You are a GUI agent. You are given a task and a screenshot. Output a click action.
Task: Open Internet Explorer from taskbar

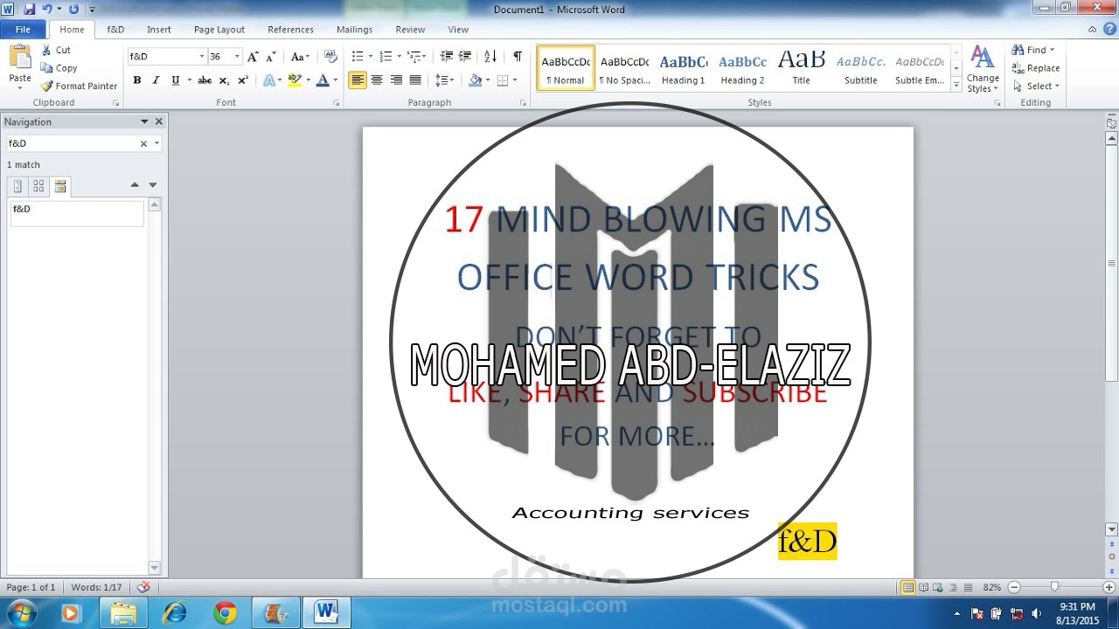click(x=175, y=613)
